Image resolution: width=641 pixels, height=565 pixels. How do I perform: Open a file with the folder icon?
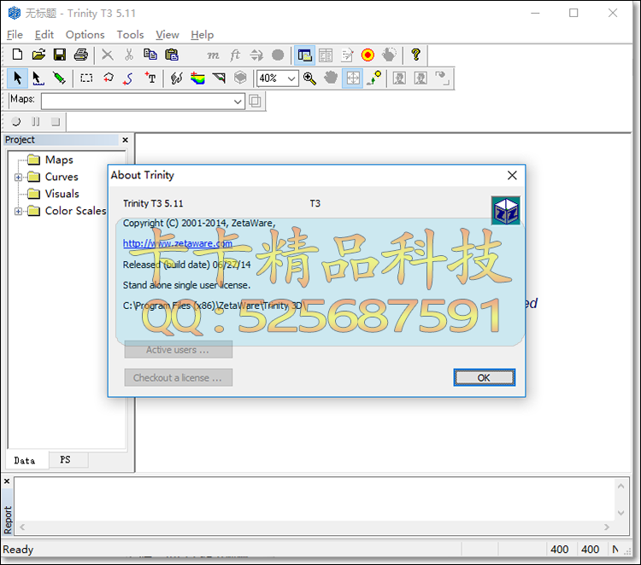tap(38, 55)
